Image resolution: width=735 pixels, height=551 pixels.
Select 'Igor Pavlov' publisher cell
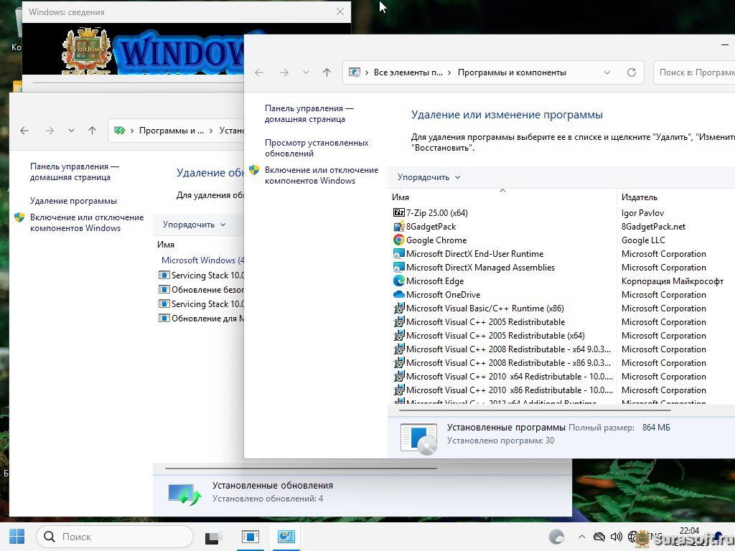(642, 212)
